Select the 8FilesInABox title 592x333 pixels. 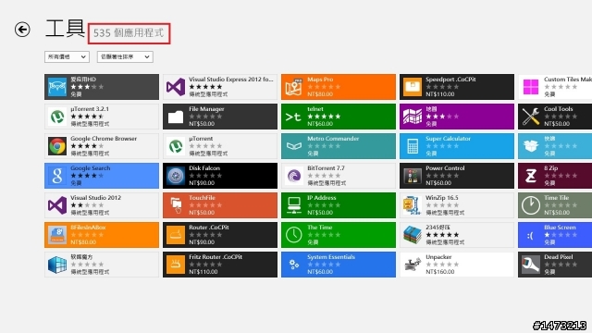(89, 228)
